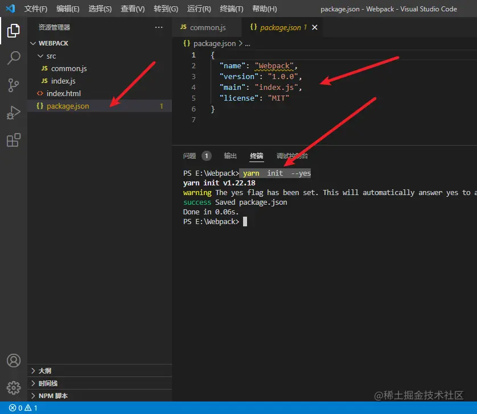Open the 文件(F) menu

click(36, 9)
